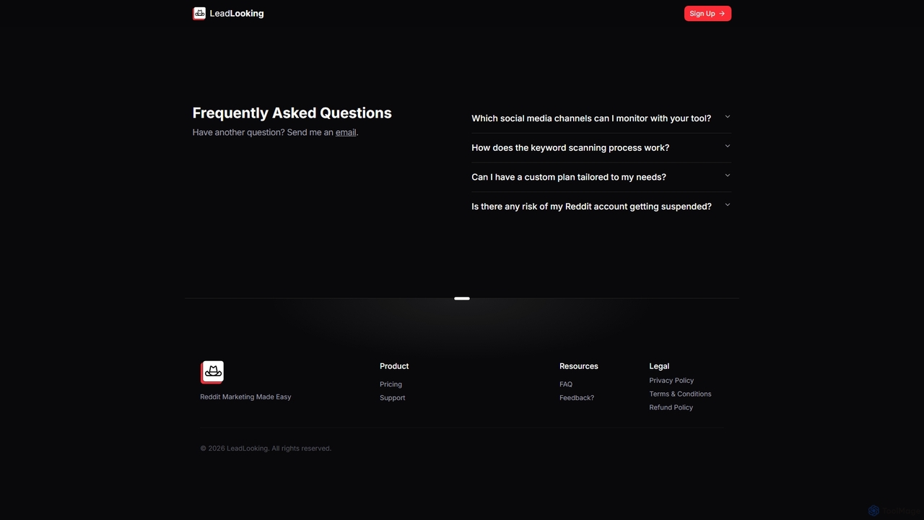Click the Sign Up button
Screen dimensions: 924x520
[x=707, y=13]
